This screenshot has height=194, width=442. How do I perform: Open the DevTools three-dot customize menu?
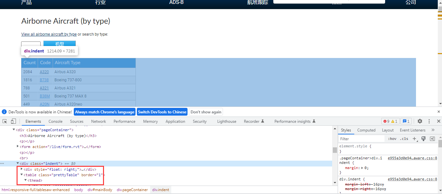(429, 121)
